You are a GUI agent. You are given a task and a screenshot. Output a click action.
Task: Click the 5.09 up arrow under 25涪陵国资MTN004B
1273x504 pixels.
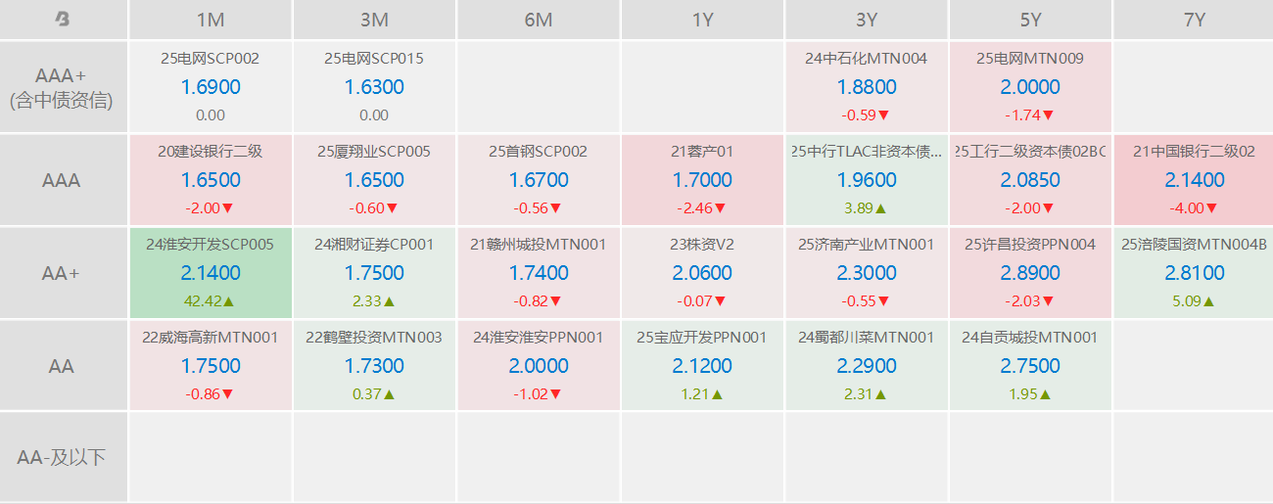(x=1208, y=301)
